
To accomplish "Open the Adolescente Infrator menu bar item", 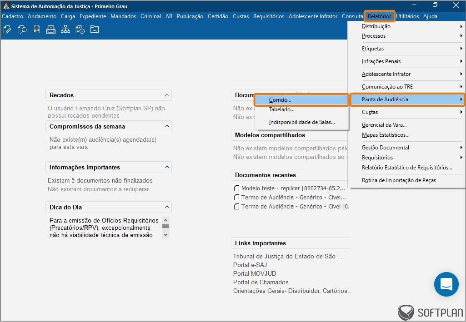I will tap(313, 16).
